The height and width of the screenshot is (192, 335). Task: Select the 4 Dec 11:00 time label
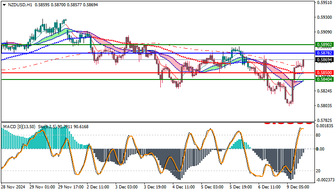click(184, 187)
